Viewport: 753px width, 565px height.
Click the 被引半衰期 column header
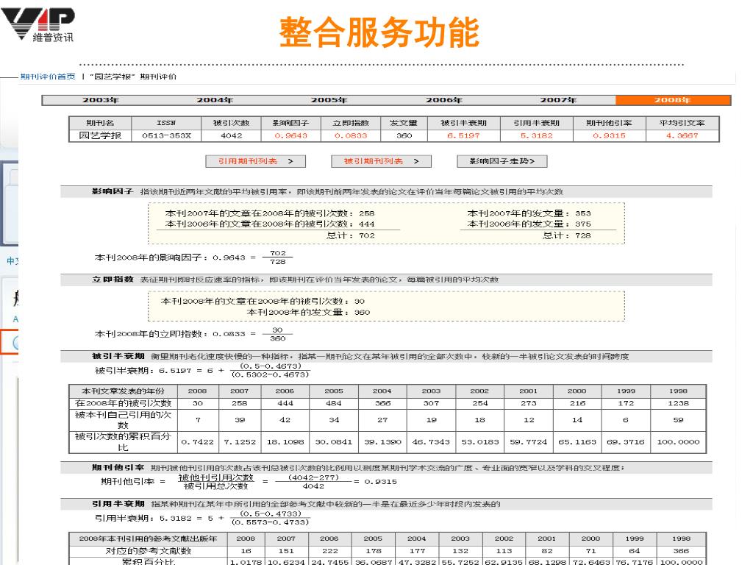point(463,123)
